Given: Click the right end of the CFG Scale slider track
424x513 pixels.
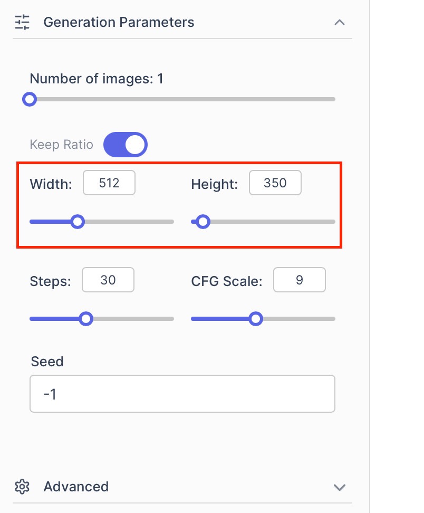Looking at the screenshot, I should (333, 319).
